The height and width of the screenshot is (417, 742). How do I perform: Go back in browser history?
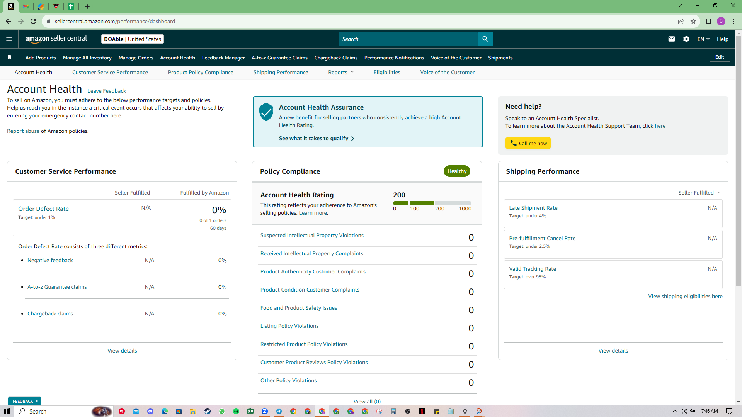(x=9, y=21)
